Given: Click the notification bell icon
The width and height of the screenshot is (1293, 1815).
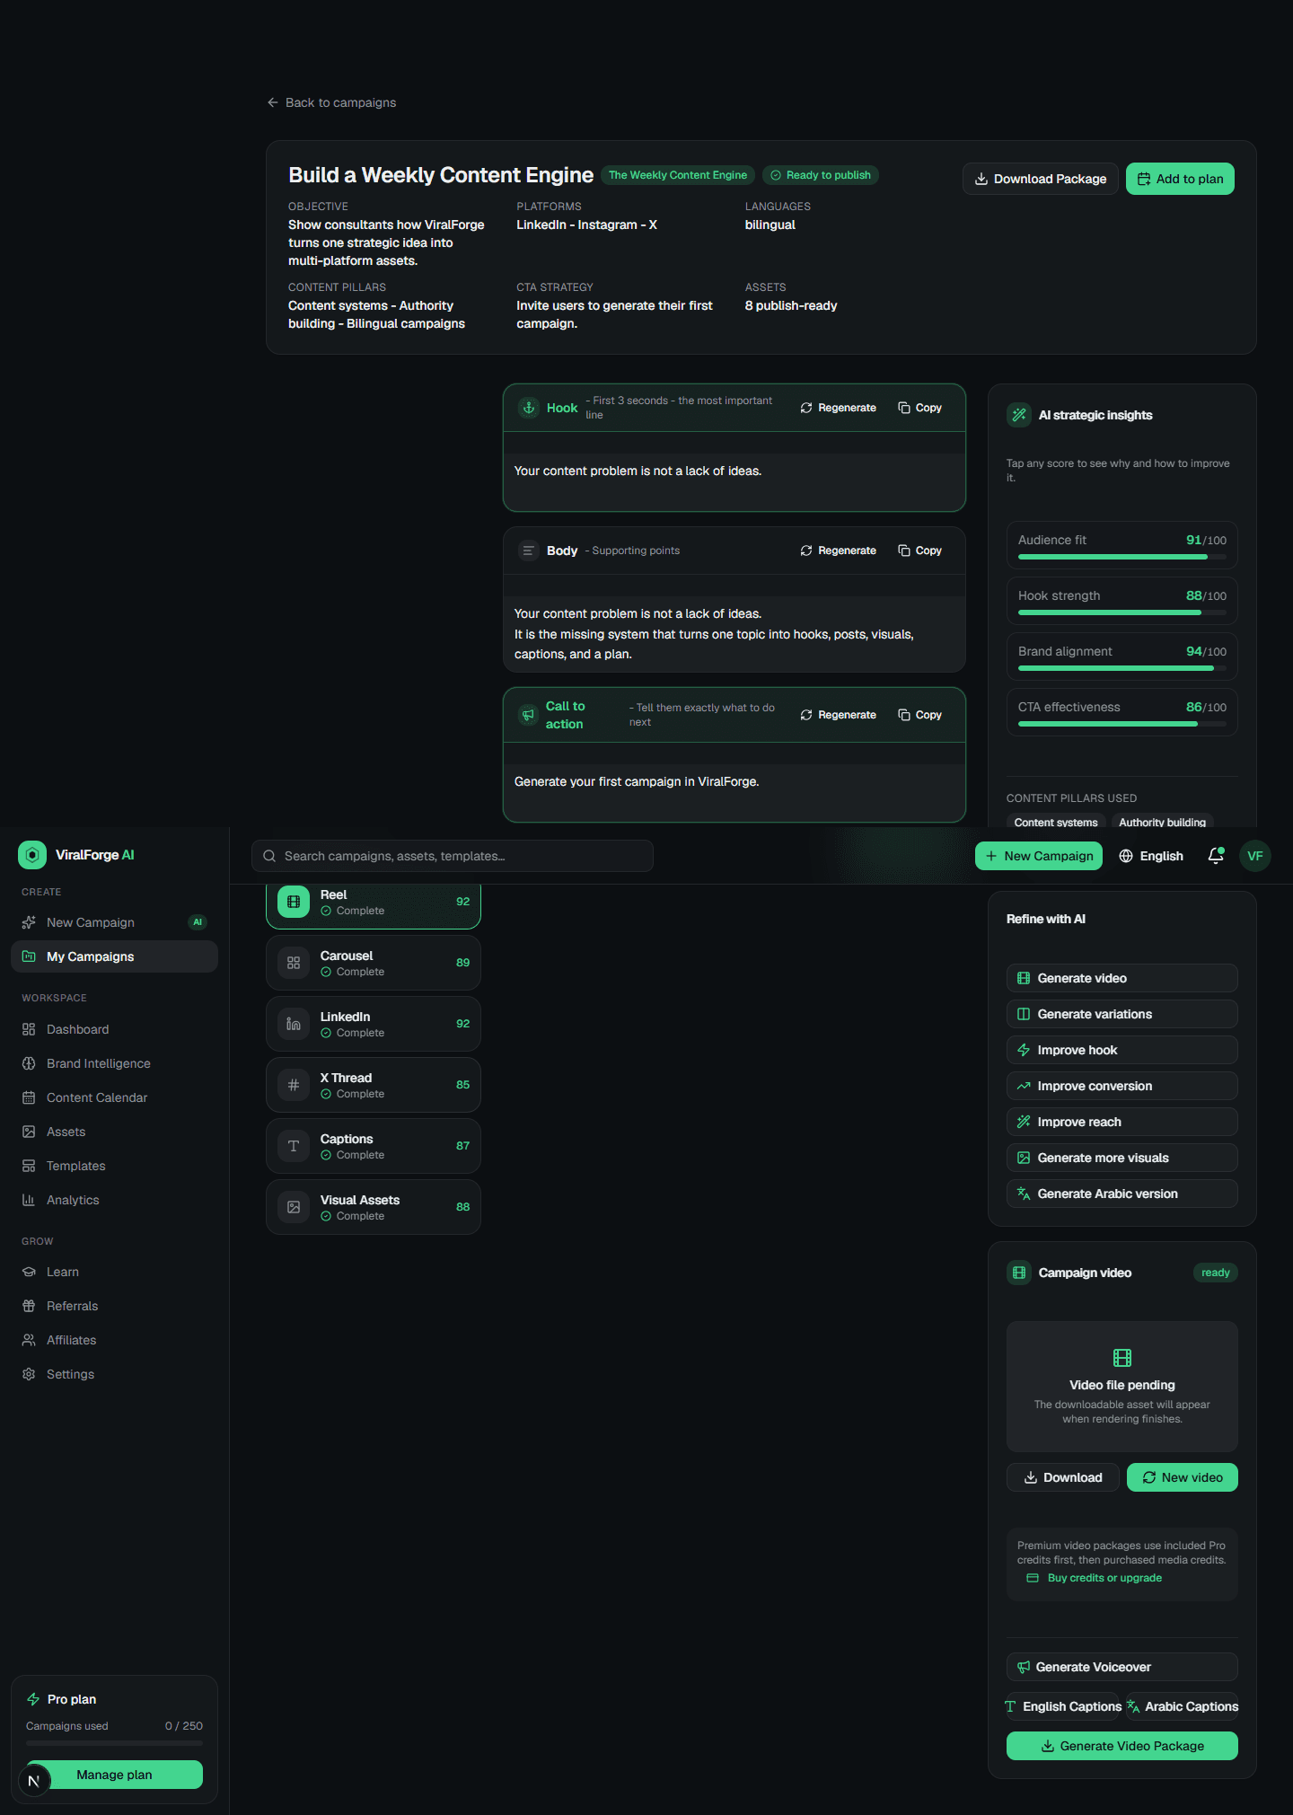Looking at the screenshot, I should tap(1216, 856).
